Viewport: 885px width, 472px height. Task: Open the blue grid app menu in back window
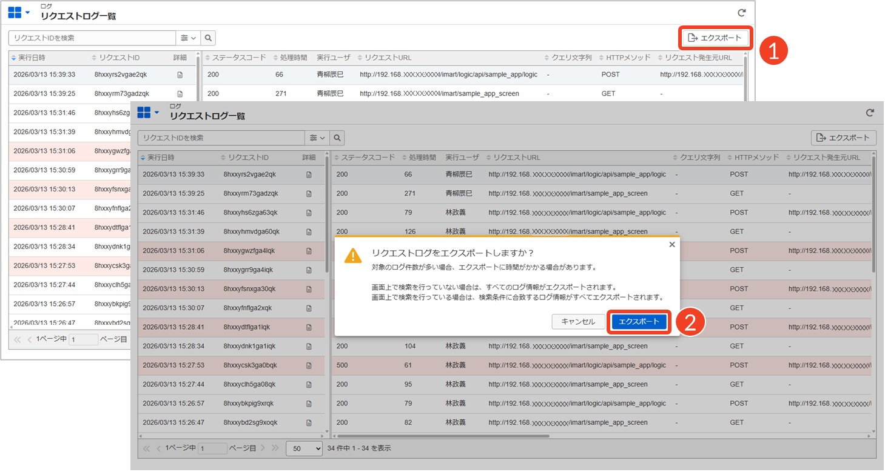(x=19, y=13)
